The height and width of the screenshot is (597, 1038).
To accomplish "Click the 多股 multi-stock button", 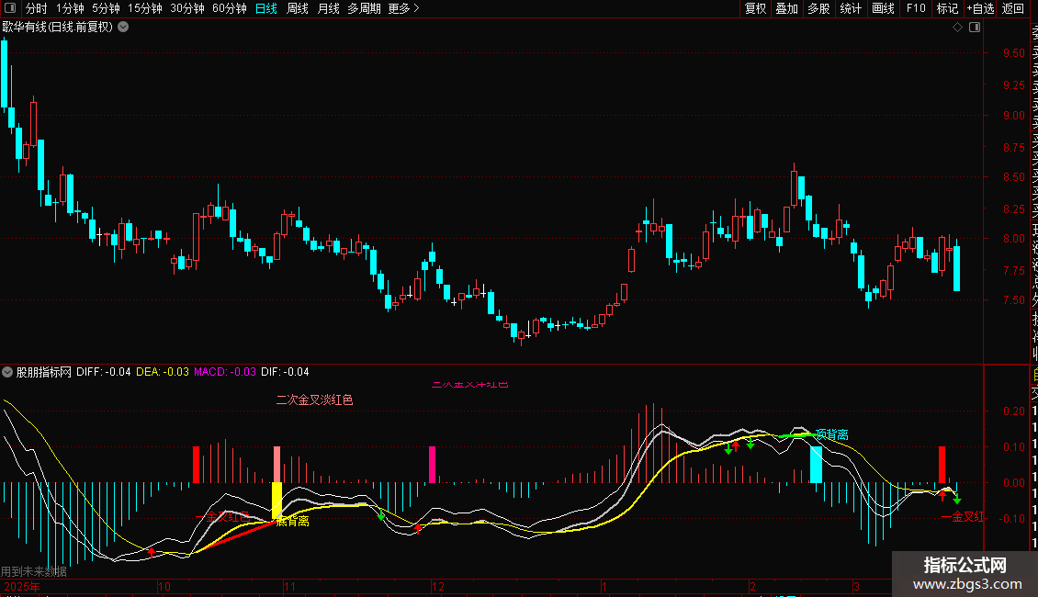I will (x=818, y=8).
